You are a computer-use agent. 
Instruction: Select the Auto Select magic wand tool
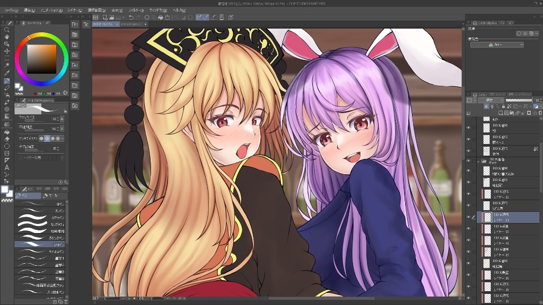tap(6, 65)
